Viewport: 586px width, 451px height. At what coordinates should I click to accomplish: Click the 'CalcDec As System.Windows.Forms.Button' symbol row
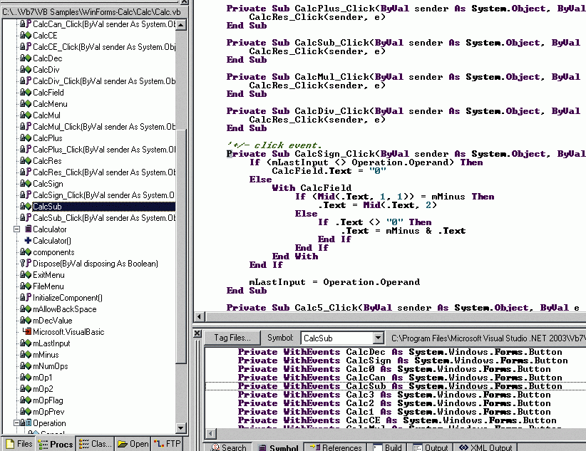400,352
